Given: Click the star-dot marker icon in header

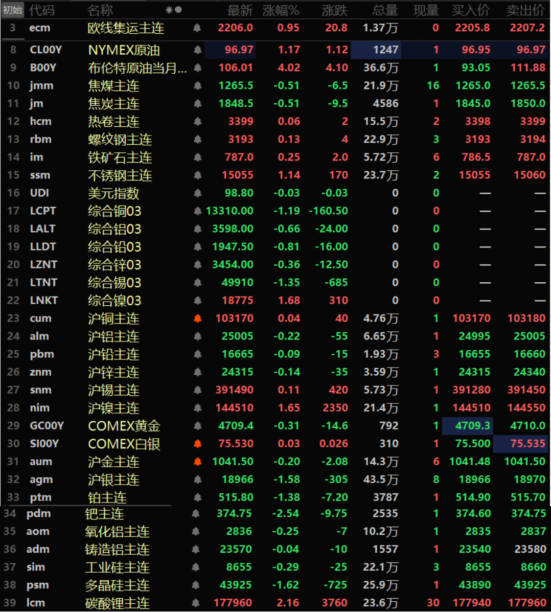Looking at the screenshot, I should [x=173, y=10].
